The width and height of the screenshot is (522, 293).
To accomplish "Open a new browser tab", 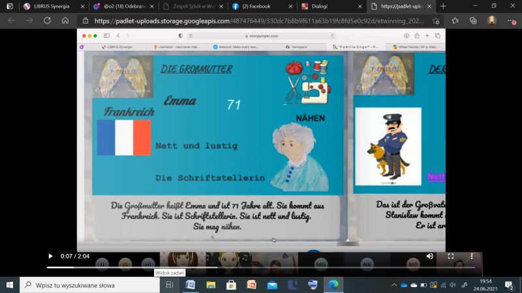I will 443,6.
